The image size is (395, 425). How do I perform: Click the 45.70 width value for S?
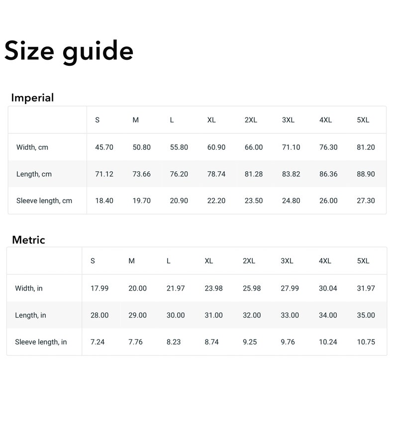104,147
